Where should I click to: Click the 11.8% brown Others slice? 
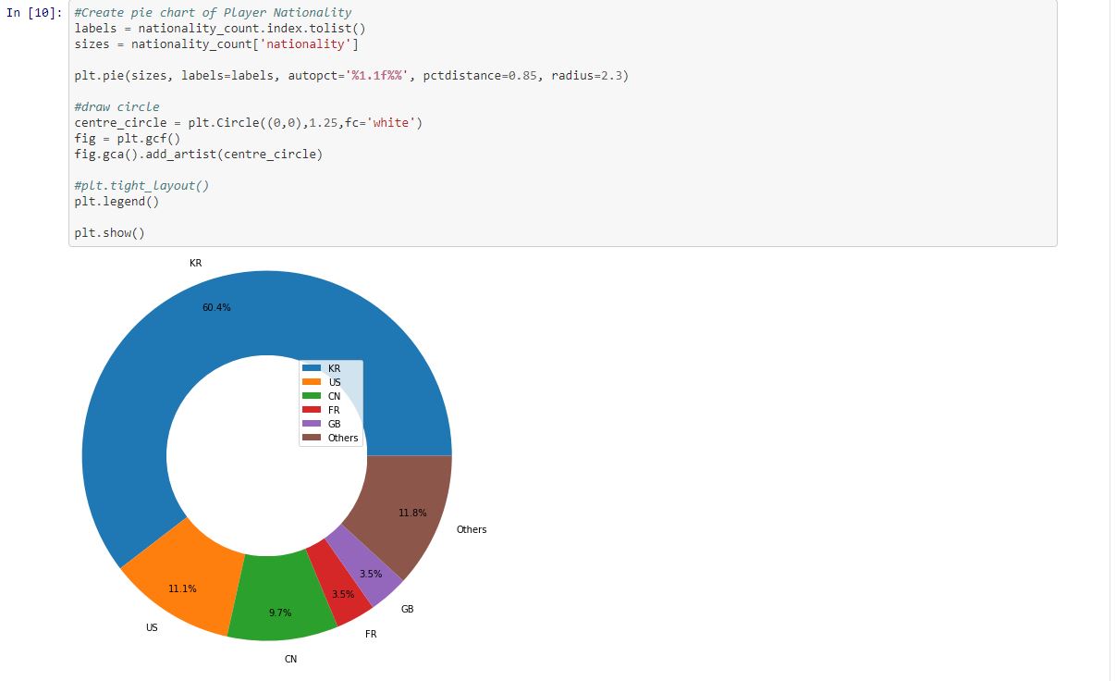(x=412, y=513)
